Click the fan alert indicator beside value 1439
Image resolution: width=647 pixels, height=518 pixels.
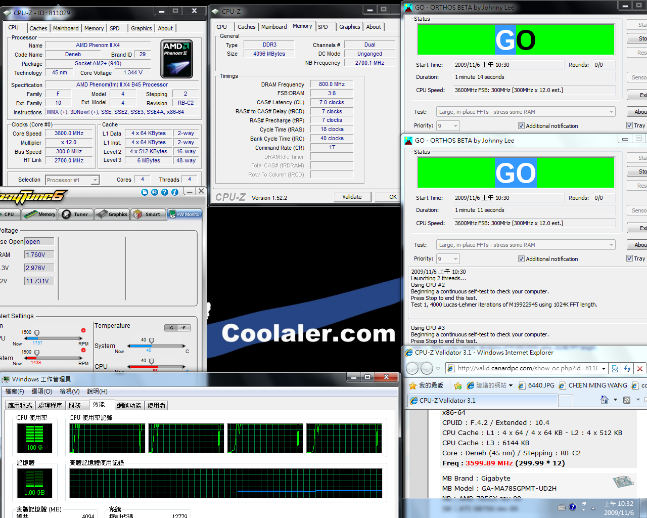coord(83,350)
